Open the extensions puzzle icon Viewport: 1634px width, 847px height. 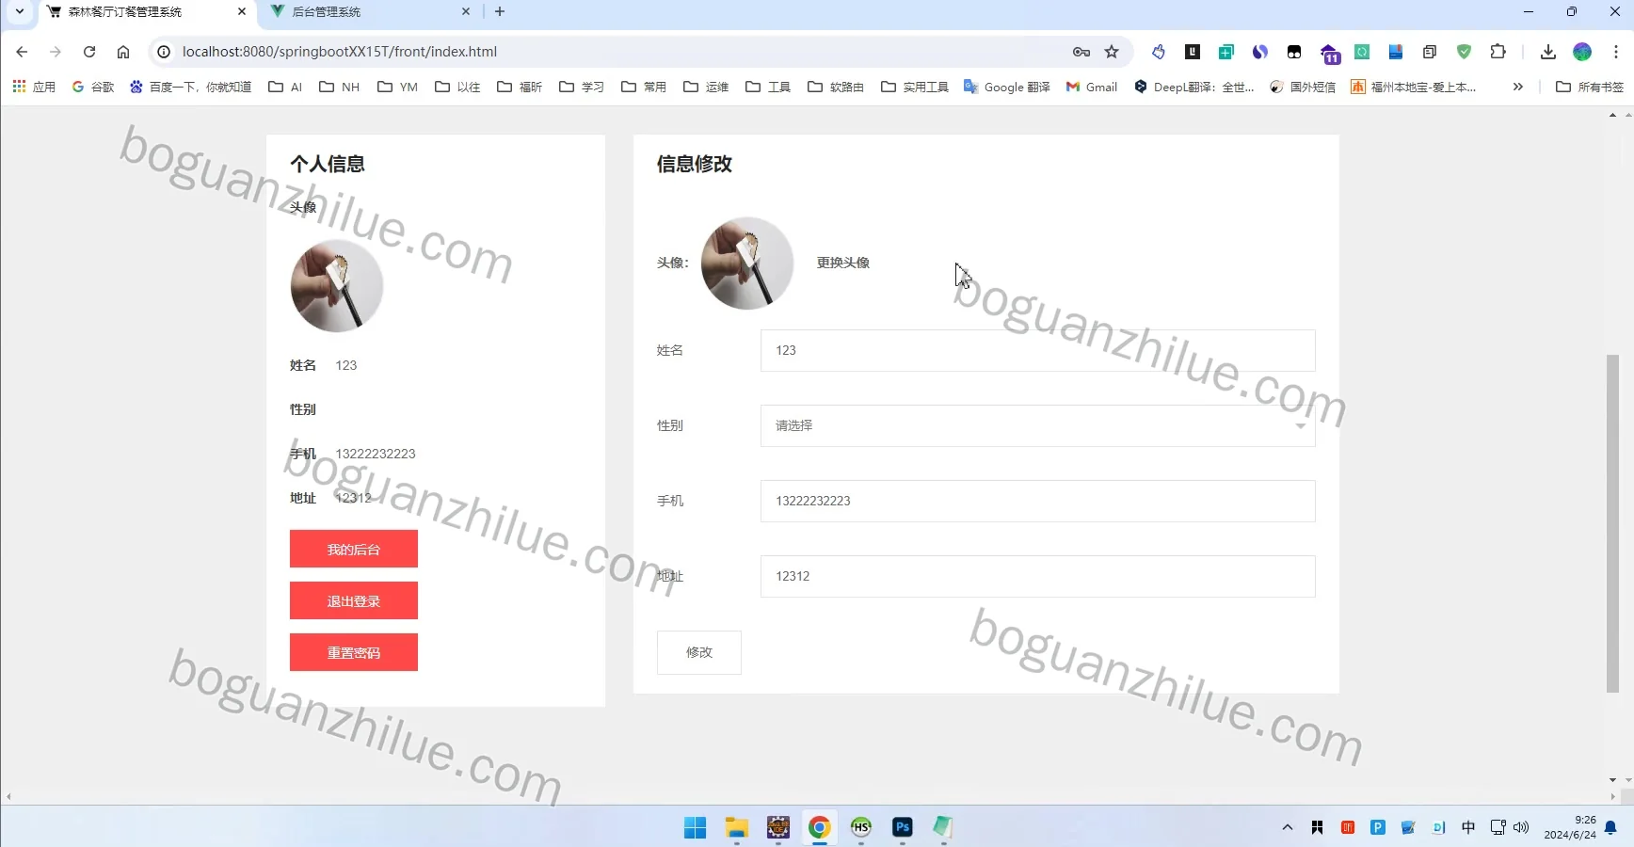coord(1498,52)
